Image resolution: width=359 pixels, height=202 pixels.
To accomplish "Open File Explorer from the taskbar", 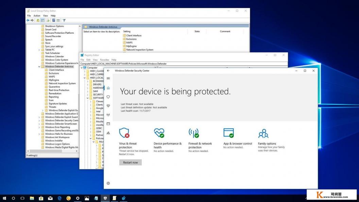I will pos(32,198).
